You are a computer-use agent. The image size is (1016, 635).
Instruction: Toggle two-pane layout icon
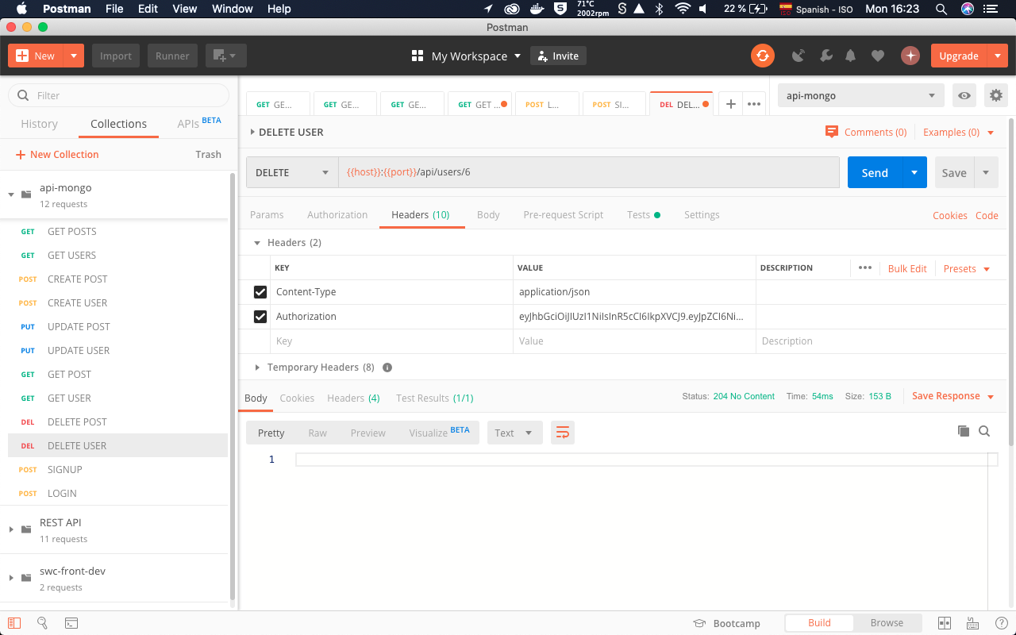click(945, 623)
